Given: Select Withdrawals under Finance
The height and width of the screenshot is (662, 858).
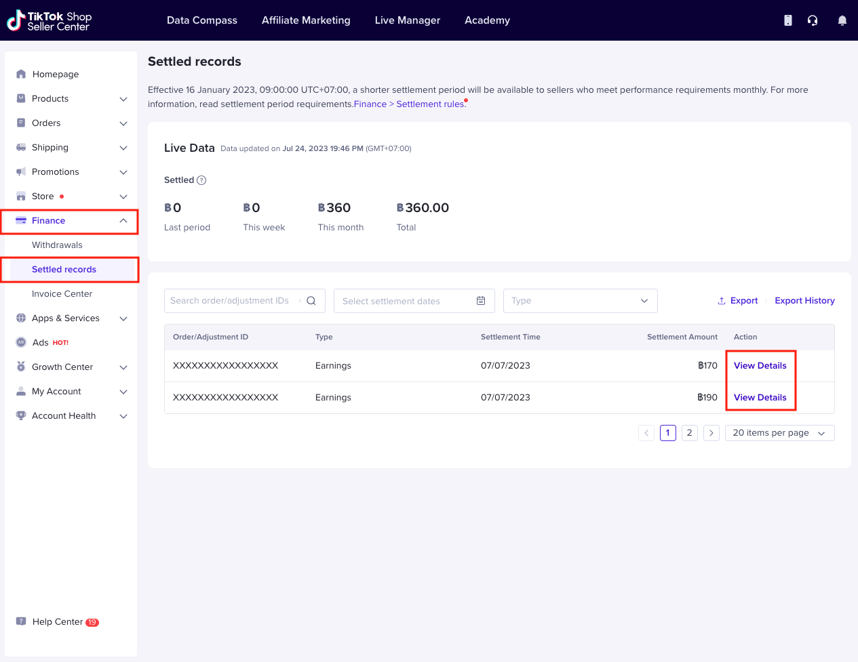Looking at the screenshot, I should tap(57, 245).
